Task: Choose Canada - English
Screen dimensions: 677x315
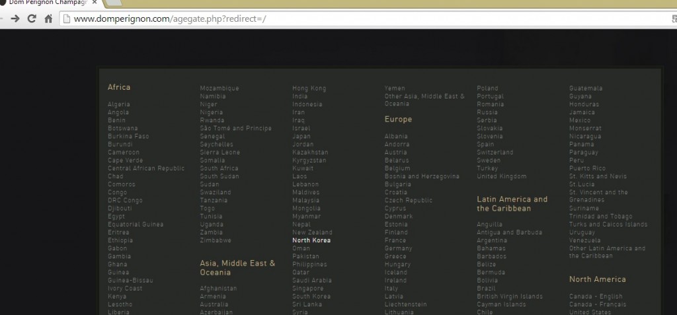Action: [x=596, y=297]
